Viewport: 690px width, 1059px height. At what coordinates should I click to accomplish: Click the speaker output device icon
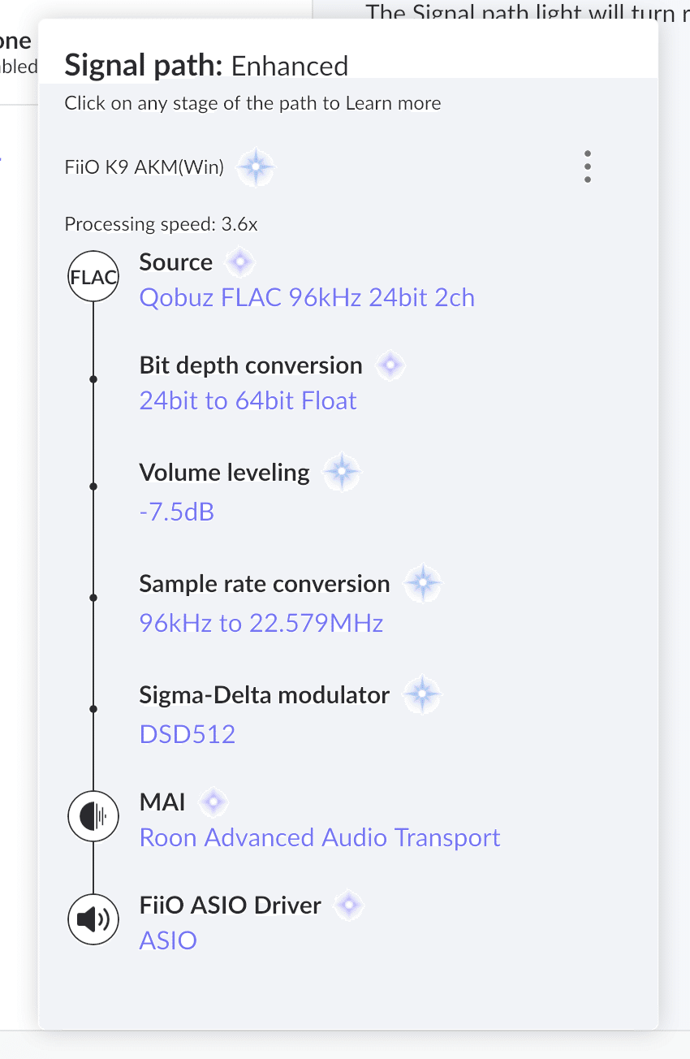pyautogui.click(x=93, y=919)
